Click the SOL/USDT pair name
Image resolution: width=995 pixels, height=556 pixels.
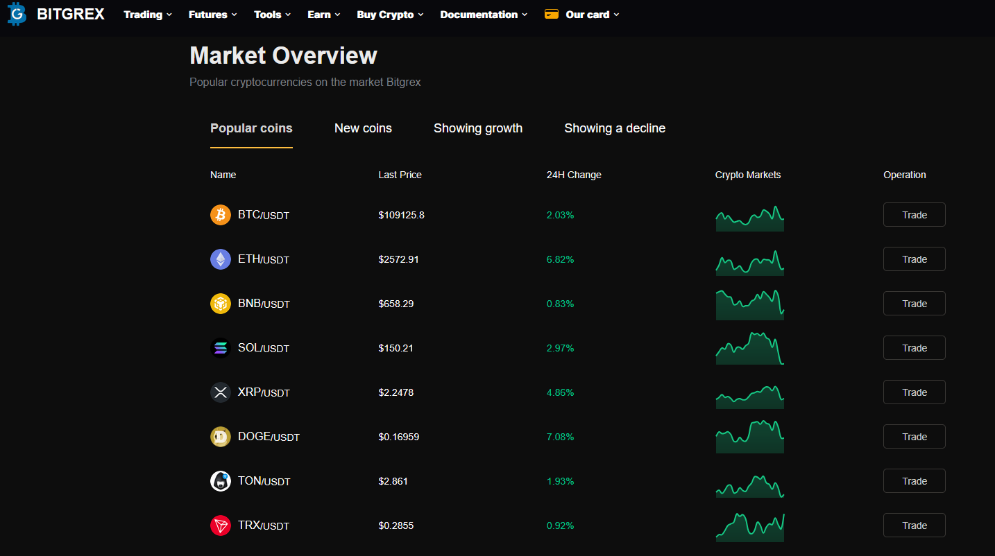click(264, 348)
